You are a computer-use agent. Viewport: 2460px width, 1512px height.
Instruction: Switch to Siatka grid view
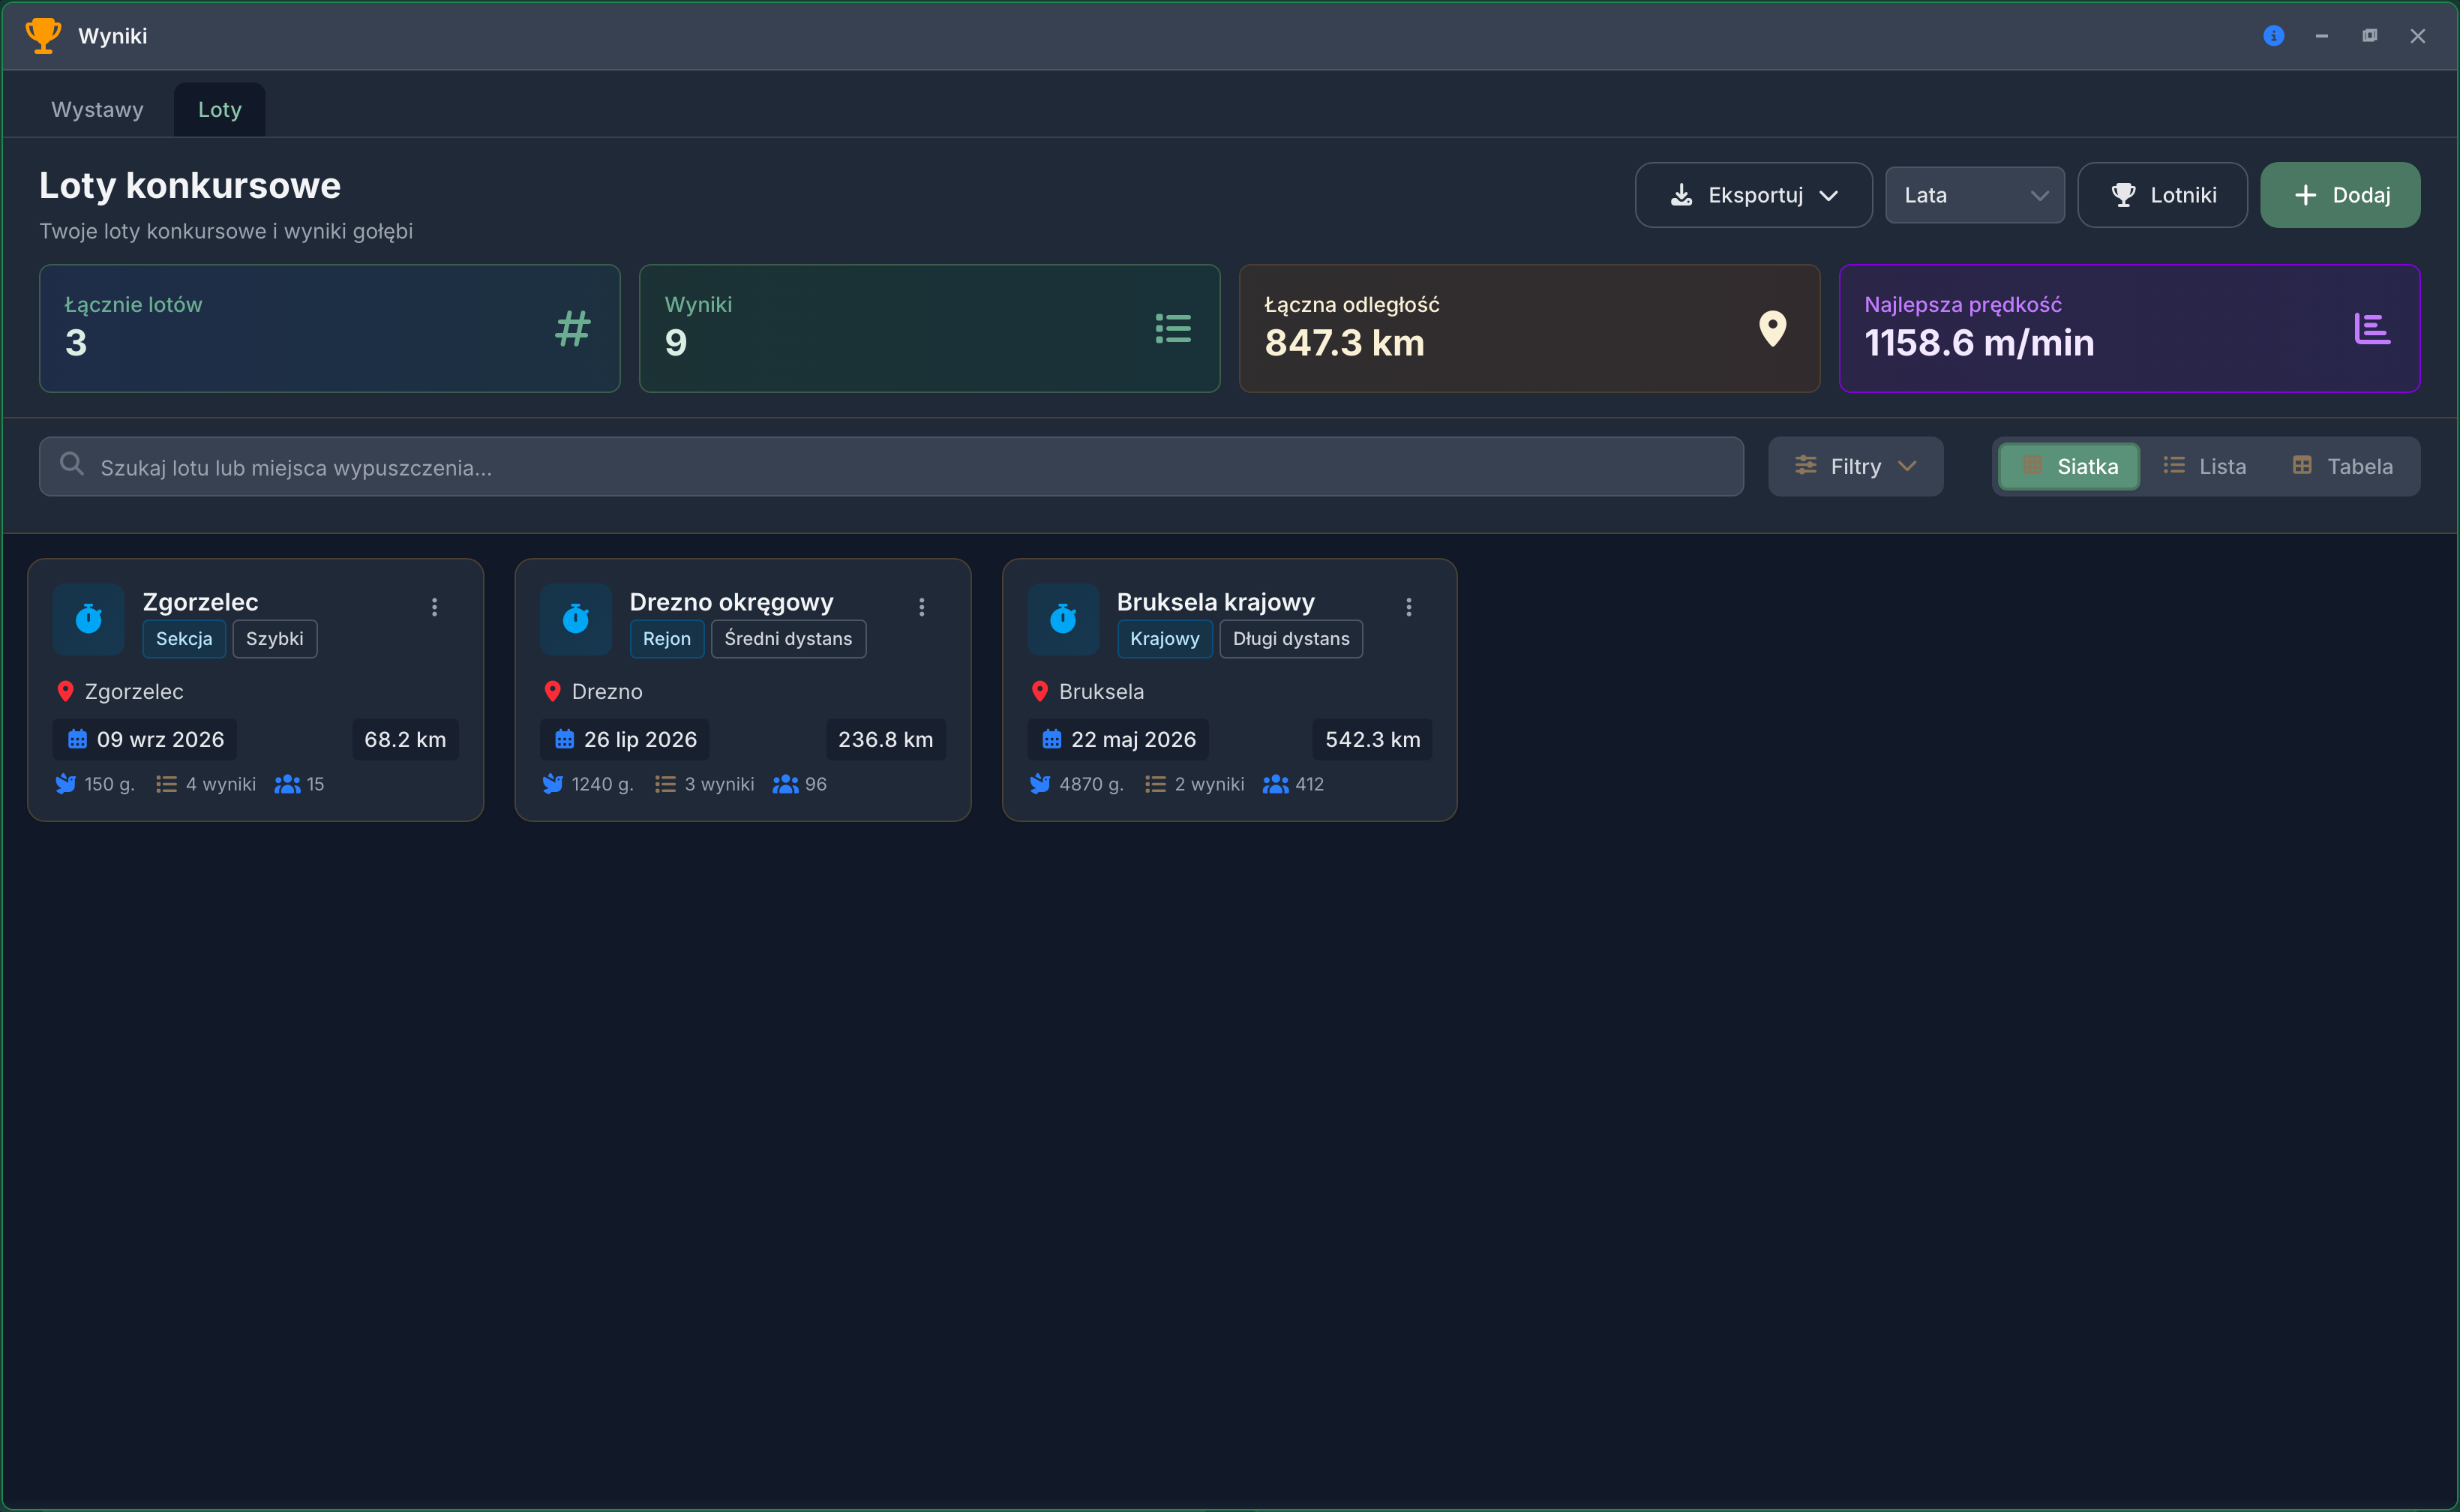[2068, 467]
